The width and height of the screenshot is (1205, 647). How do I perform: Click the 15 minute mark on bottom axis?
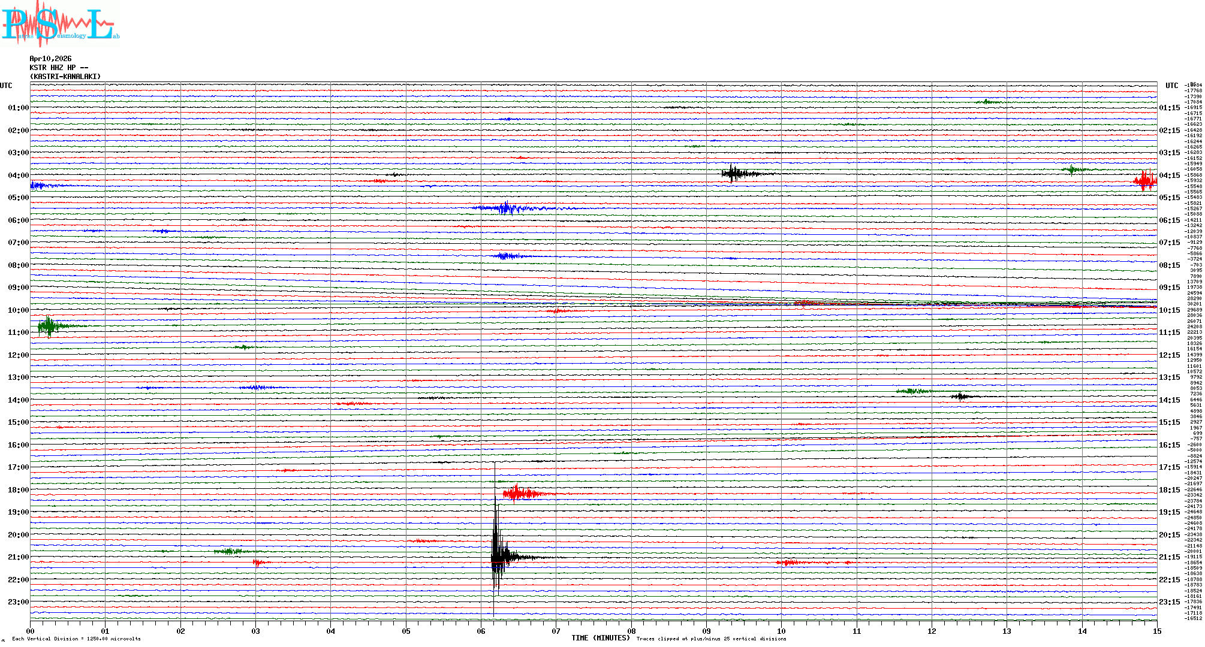pyautogui.click(x=1156, y=631)
